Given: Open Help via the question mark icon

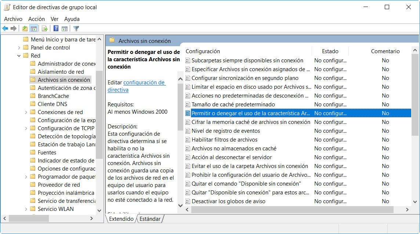Looking at the screenshot, I should (56, 29).
